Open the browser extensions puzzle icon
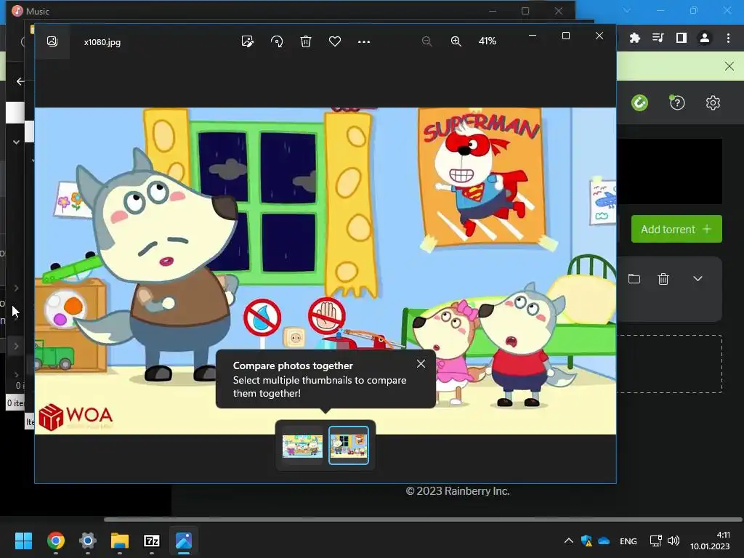 tap(634, 38)
